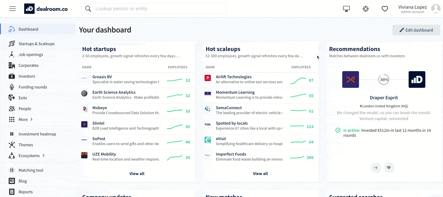Click the Matching tool icon

point(12,170)
